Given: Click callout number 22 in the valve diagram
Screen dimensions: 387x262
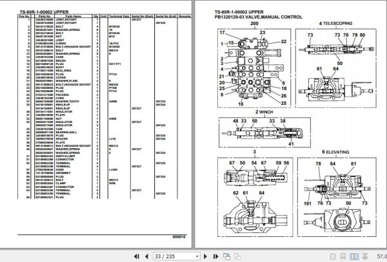Looking at the screenshot, I should 284,42.
